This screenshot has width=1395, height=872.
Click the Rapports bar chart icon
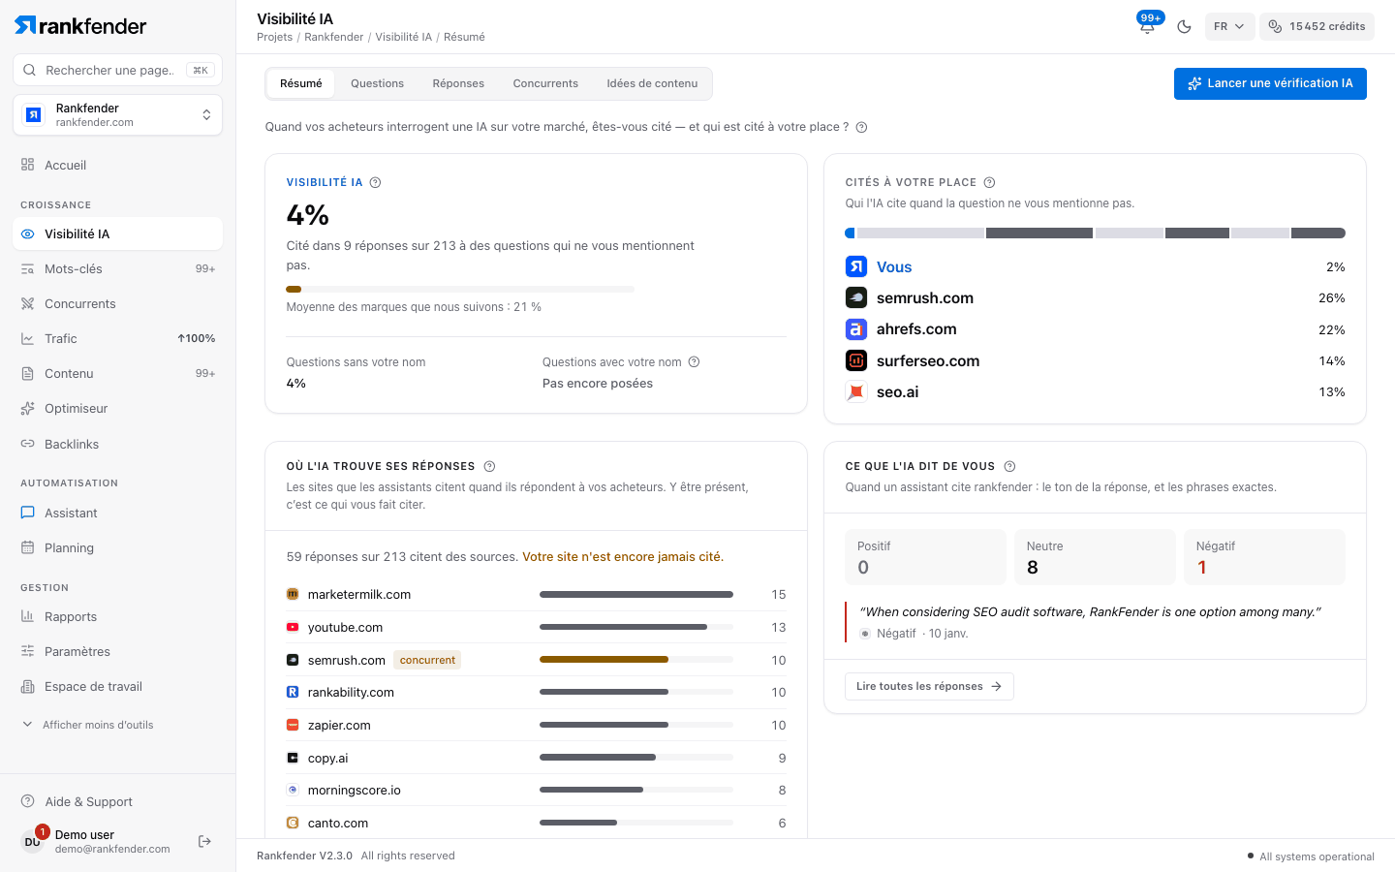pos(28,616)
